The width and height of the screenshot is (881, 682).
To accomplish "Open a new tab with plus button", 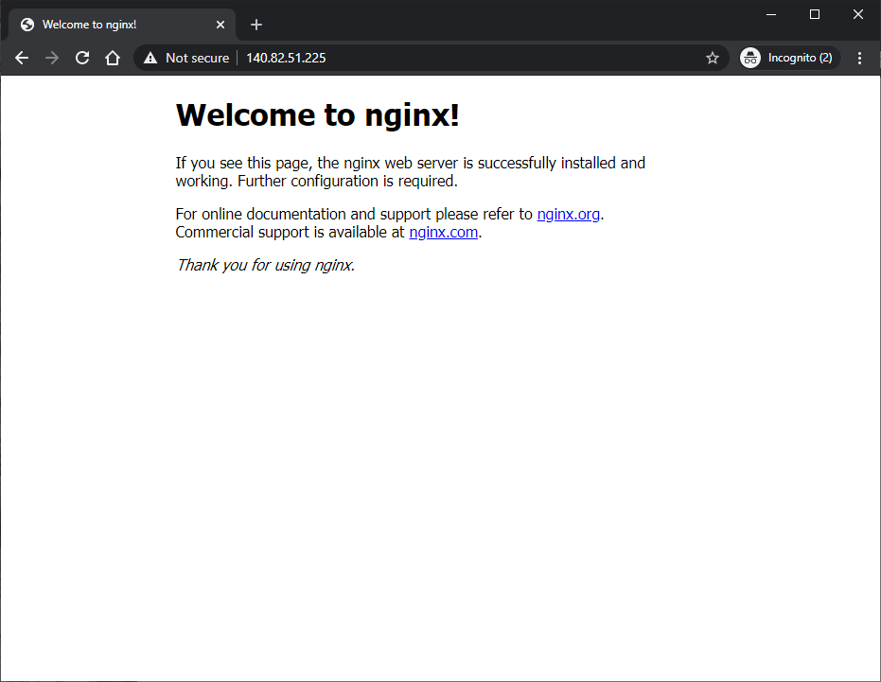I will point(256,25).
